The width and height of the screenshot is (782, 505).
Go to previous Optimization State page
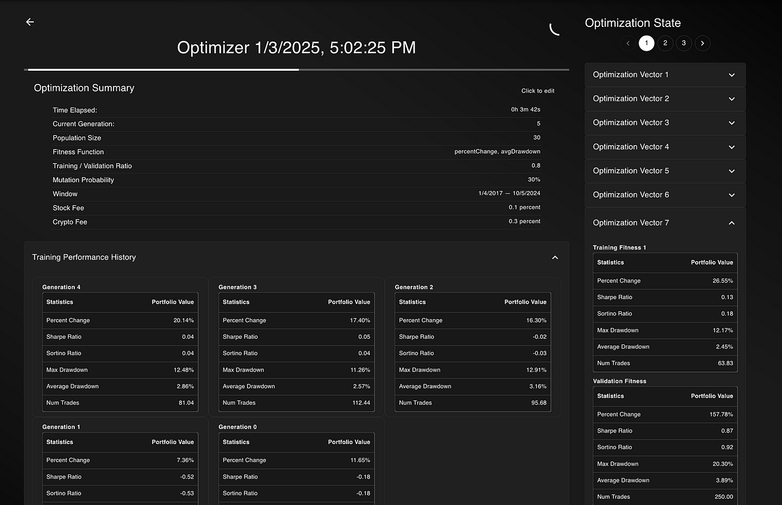[x=628, y=43]
